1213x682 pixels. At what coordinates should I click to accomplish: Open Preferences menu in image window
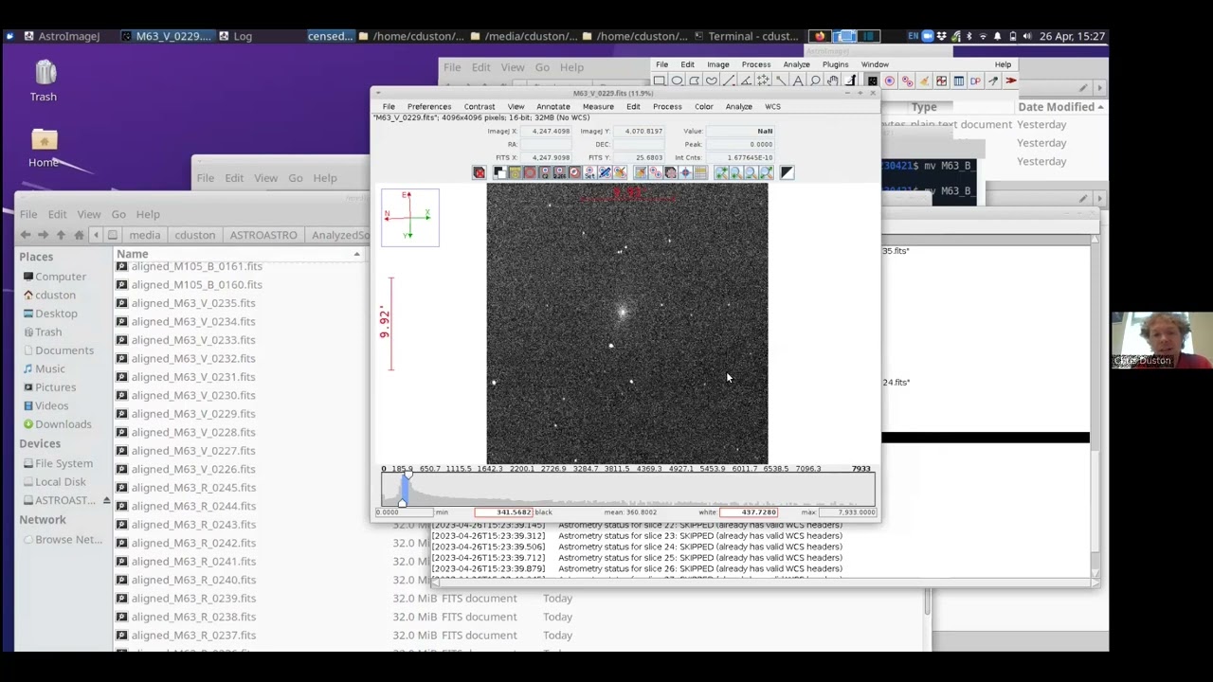[x=429, y=107]
